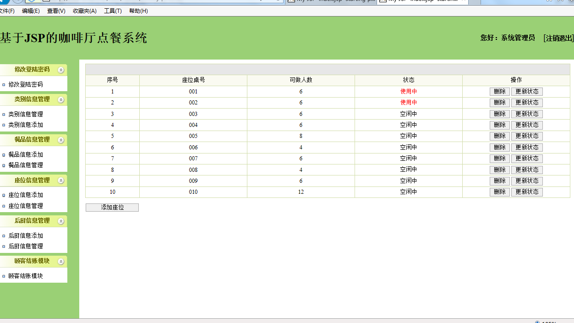Update status for seat 003
This screenshot has height=323, width=574.
coord(527,114)
